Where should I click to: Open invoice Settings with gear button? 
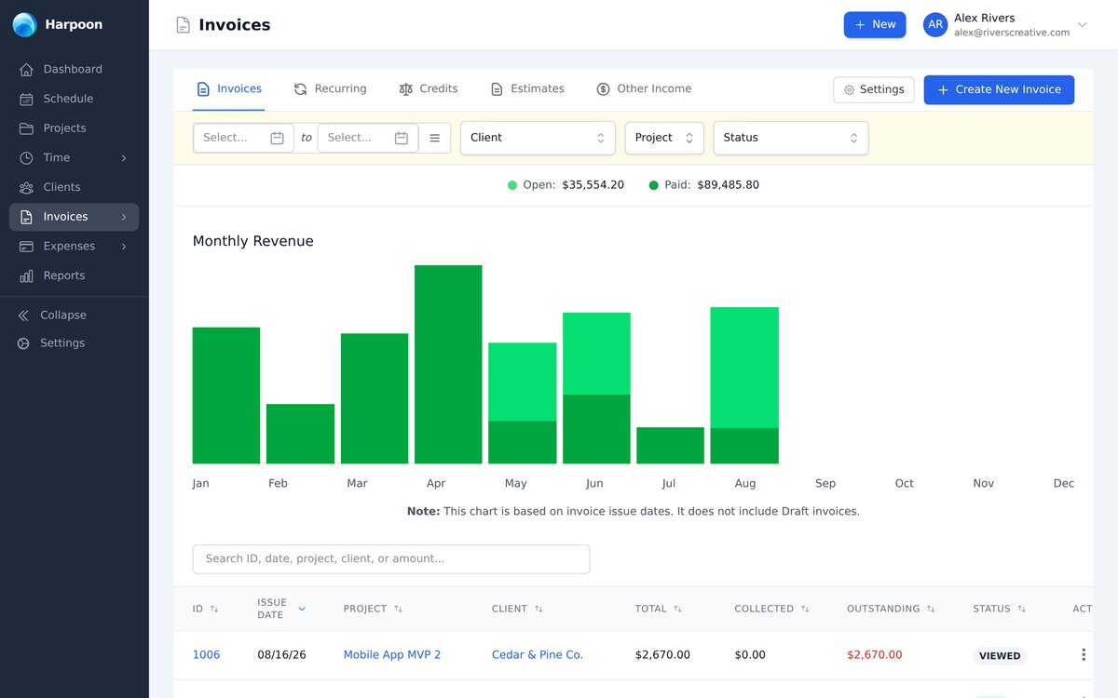point(874,89)
